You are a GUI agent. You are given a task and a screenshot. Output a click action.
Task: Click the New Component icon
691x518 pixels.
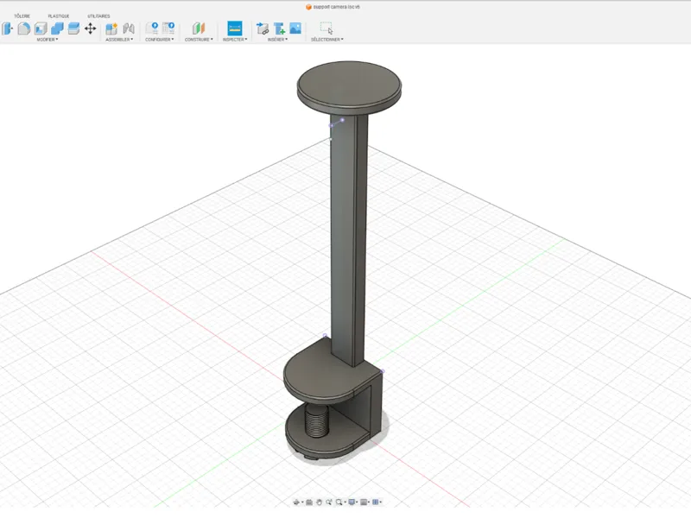tap(111, 28)
